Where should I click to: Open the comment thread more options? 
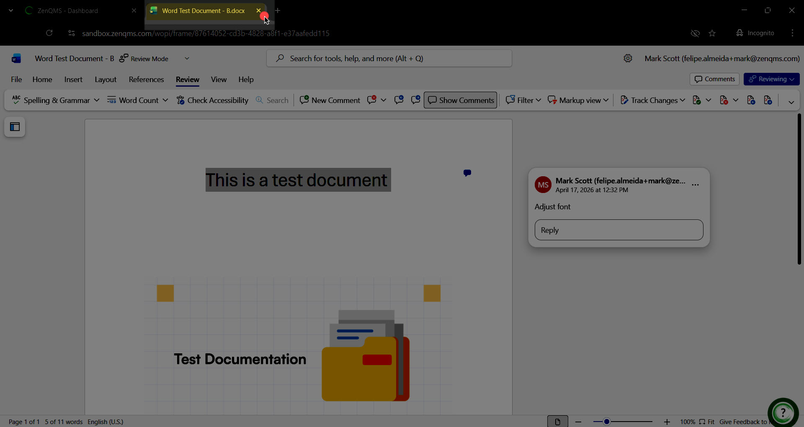pyautogui.click(x=695, y=185)
